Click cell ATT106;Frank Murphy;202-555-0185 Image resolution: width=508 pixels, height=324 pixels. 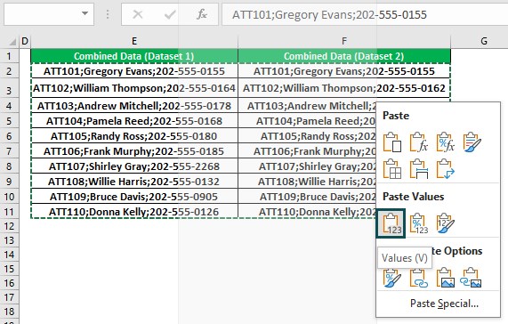tap(134, 151)
